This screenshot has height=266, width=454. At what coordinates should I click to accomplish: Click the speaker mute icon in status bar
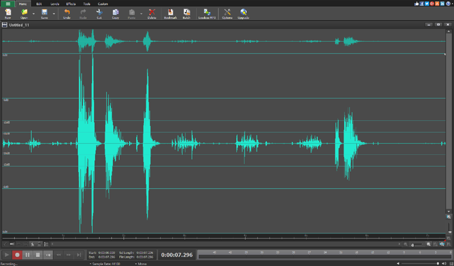click(x=398, y=264)
